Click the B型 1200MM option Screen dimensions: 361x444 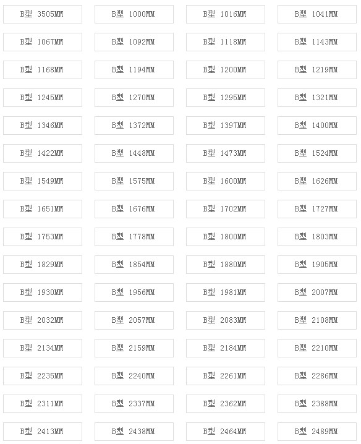[226, 70]
